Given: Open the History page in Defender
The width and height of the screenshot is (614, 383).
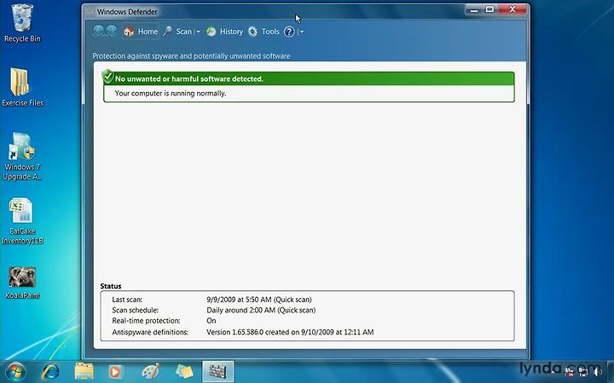Looking at the screenshot, I should click(x=225, y=31).
